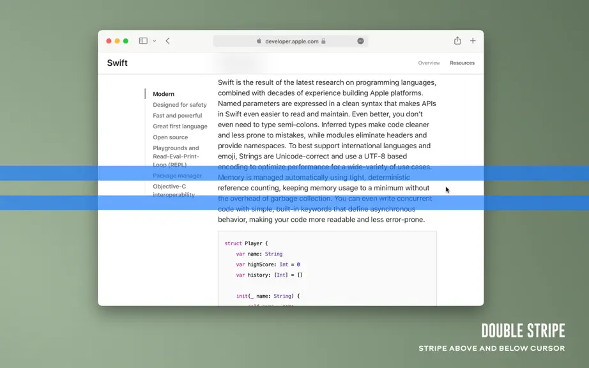Go back with the back arrow

[167, 41]
